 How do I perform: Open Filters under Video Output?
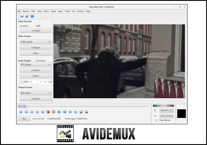36,53
